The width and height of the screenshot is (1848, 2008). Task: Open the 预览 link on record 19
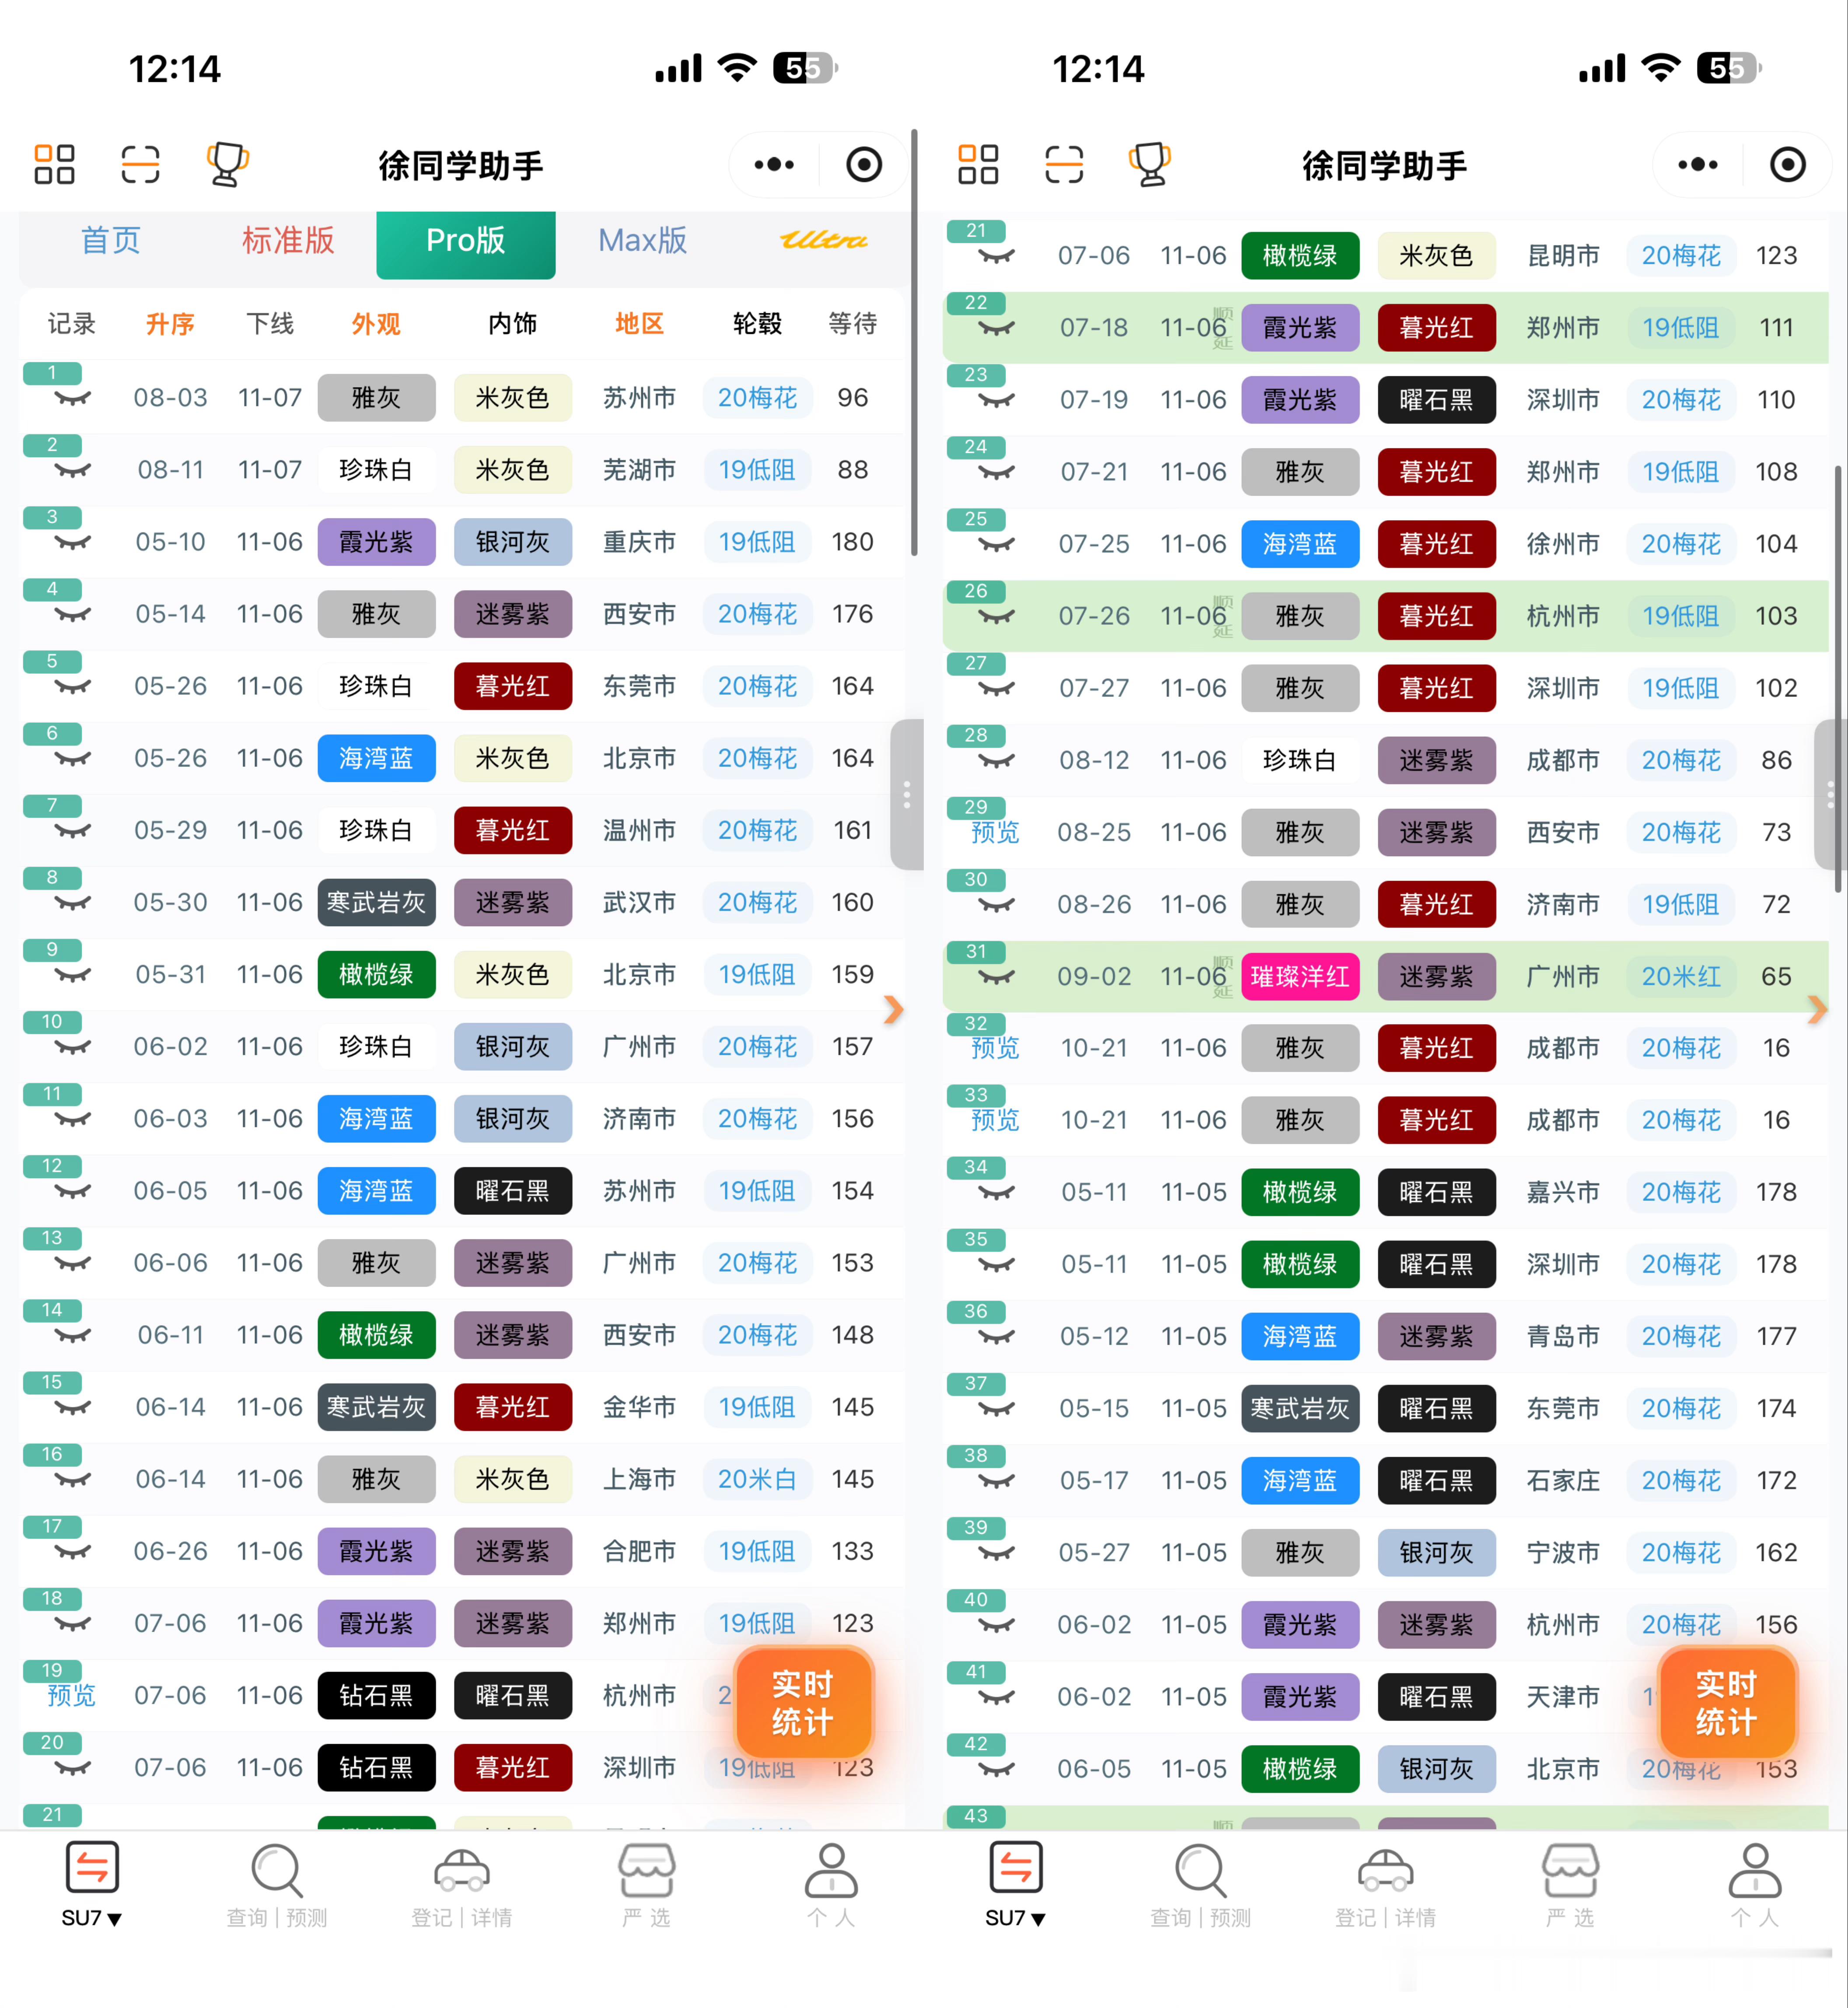coord(72,1696)
